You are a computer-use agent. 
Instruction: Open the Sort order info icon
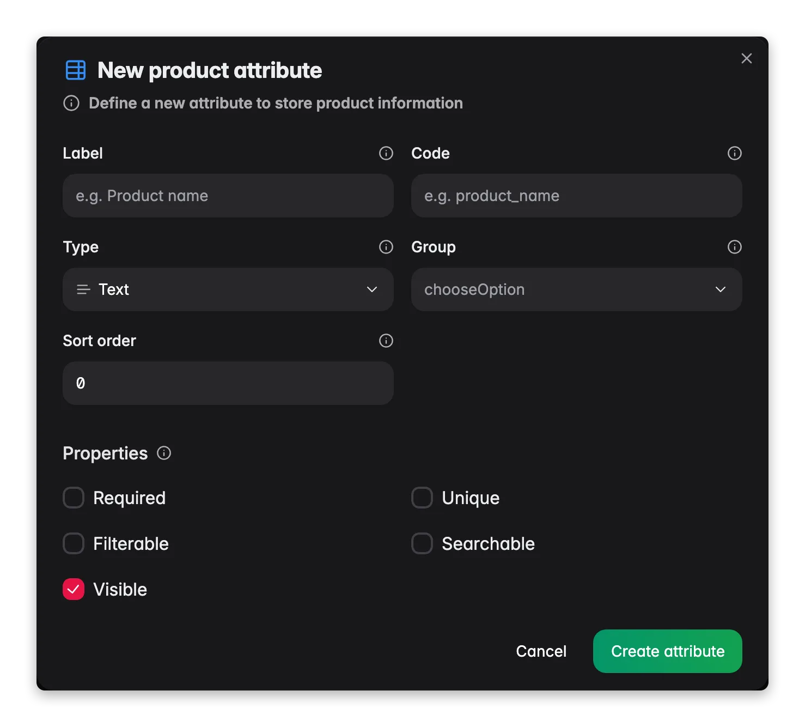[x=386, y=341]
